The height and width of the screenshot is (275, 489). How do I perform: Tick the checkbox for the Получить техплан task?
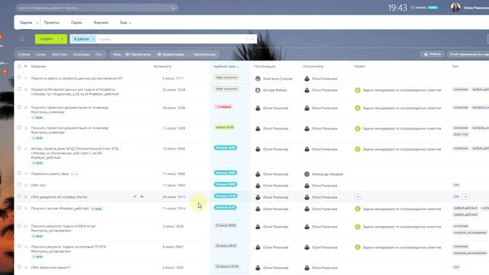point(19,208)
